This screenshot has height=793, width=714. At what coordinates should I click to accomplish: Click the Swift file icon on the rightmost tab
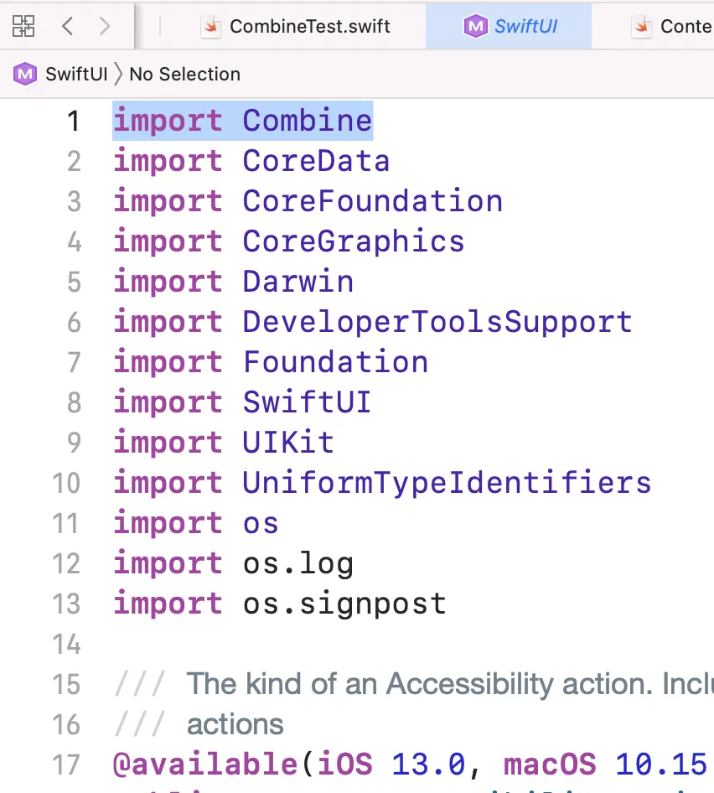(643, 26)
